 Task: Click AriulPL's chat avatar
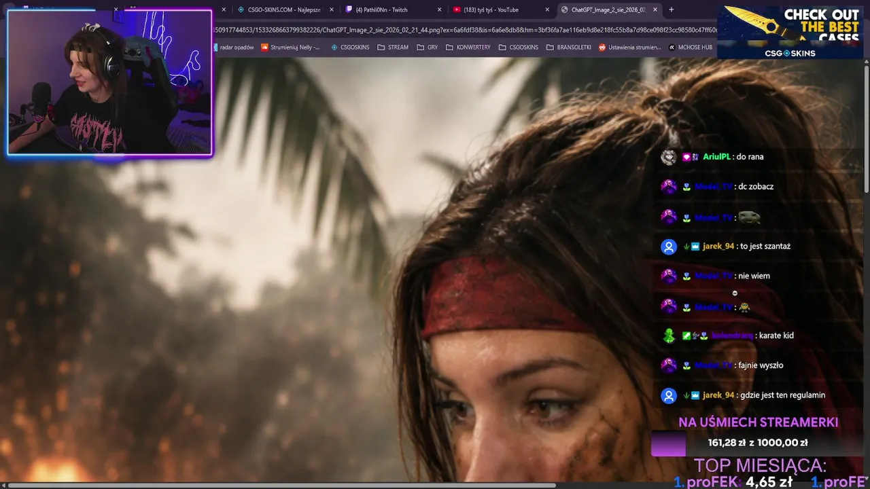[669, 157]
